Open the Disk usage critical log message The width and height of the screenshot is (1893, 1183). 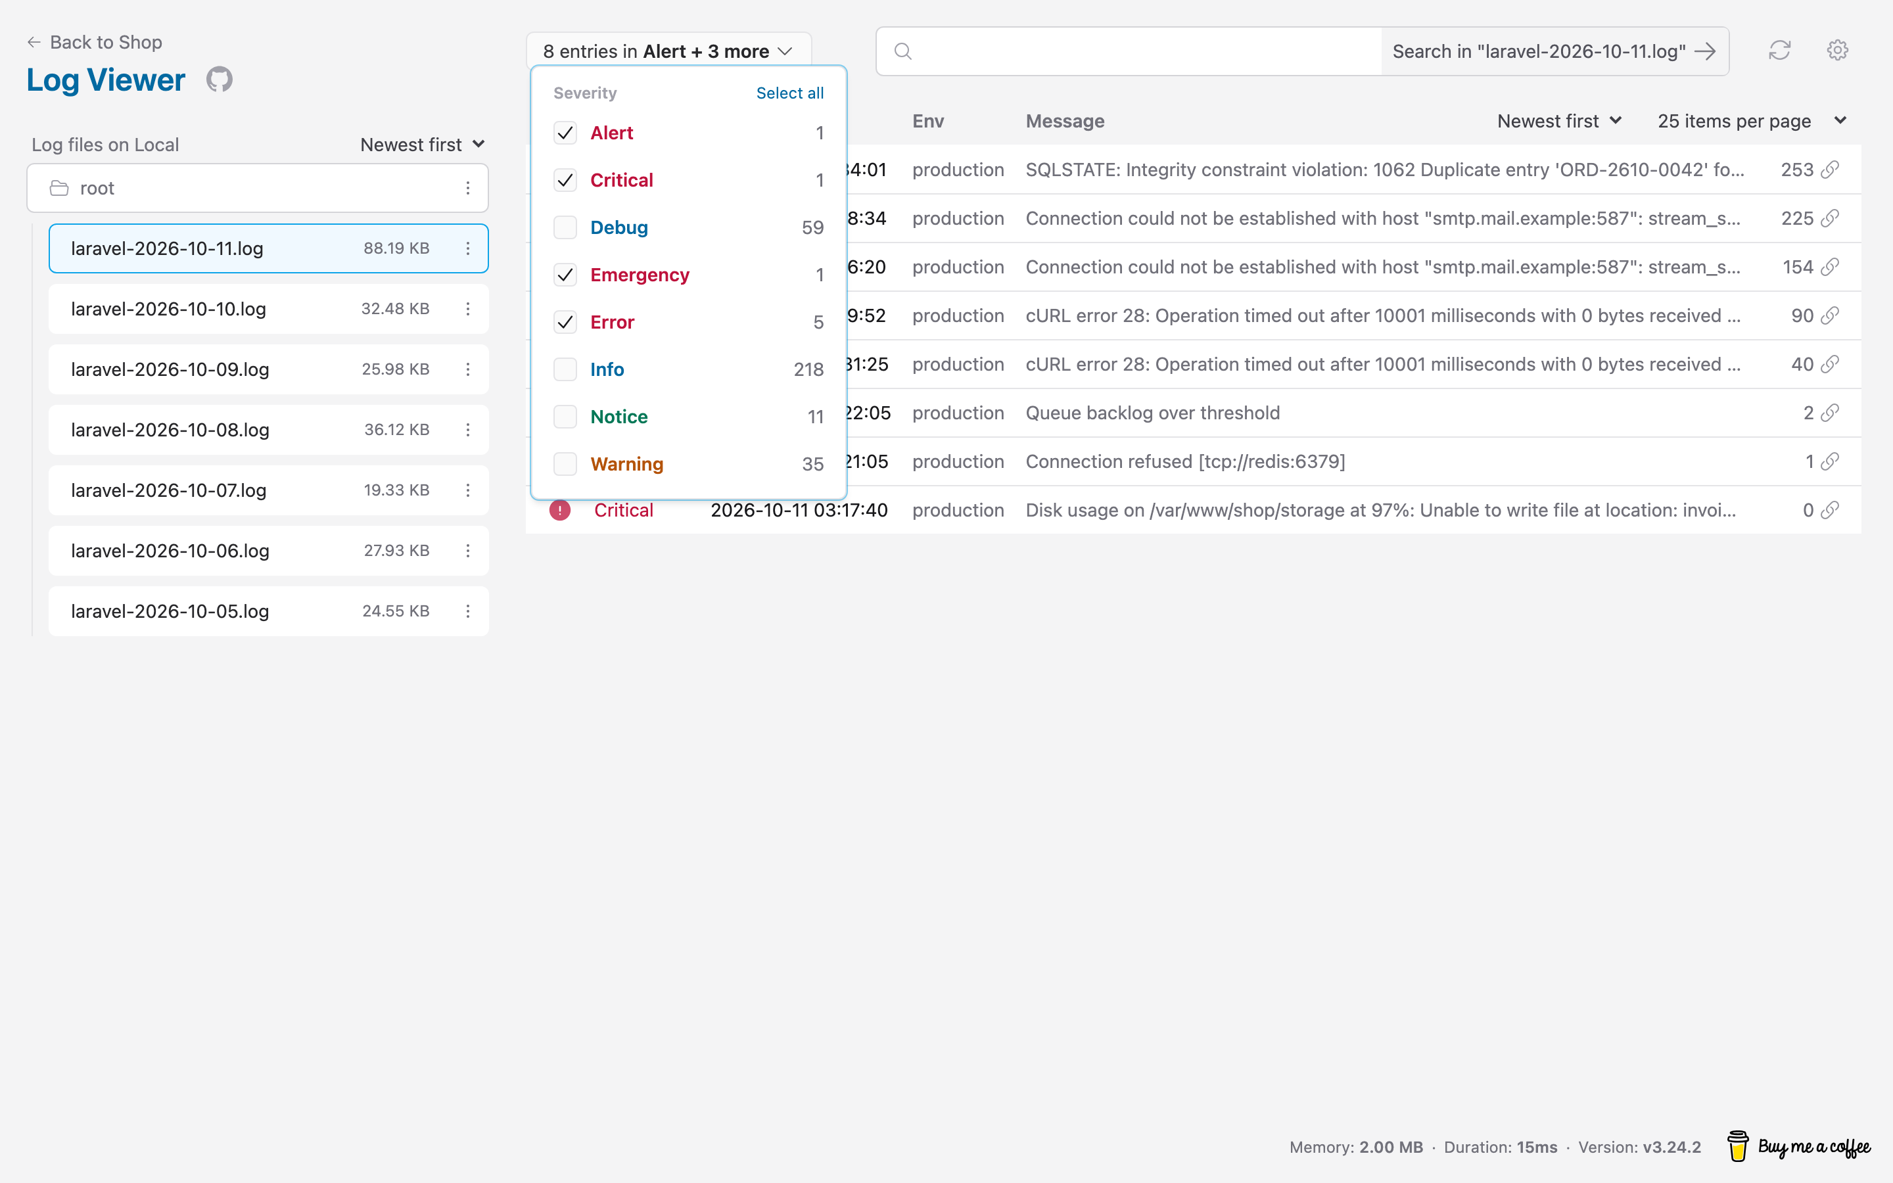1380,510
